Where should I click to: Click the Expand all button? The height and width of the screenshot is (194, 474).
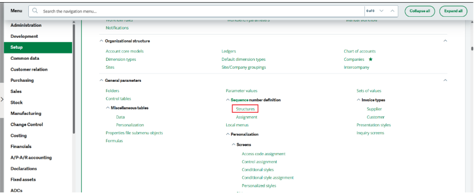pyautogui.click(x=453, y=11)
